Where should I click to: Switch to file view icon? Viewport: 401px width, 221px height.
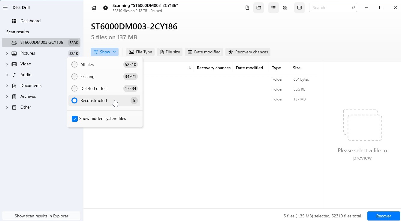pyautogui.click(x=247, y=8)
